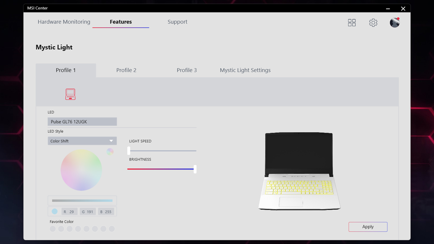Minimize the MSI Center window
The image size is (434, 244).
388,8
